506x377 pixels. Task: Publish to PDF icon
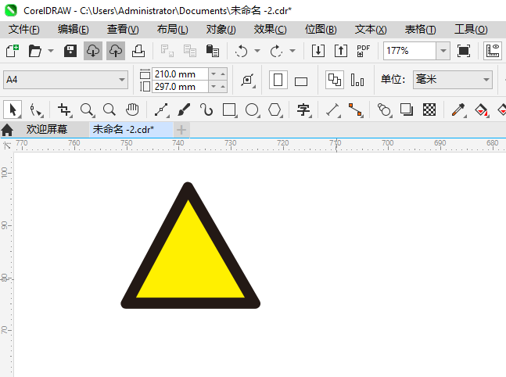click(364, 51)
